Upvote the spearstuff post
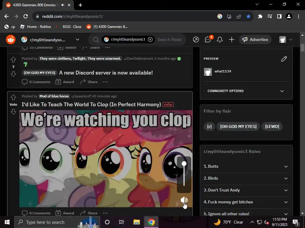Viewport: 305px width, 228px height. 13,97
